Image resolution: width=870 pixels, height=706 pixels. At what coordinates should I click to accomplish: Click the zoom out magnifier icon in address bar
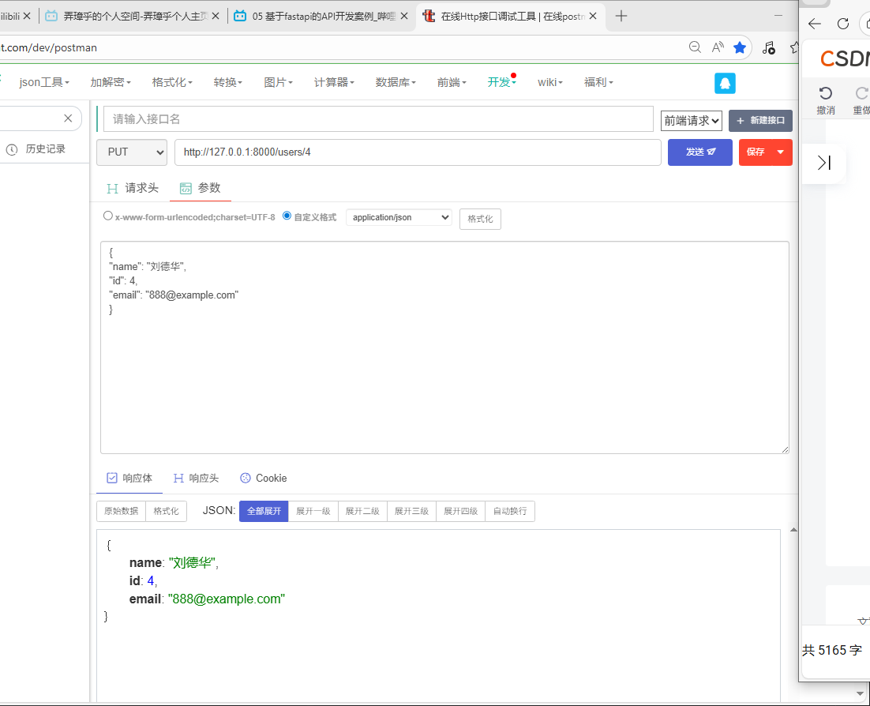click(x=695, y=47)
